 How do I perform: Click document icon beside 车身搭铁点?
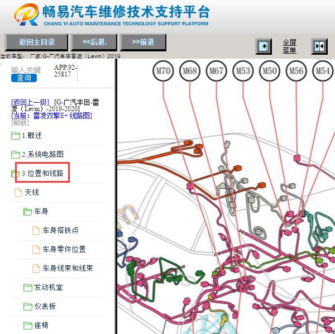[x=36, y=230]
